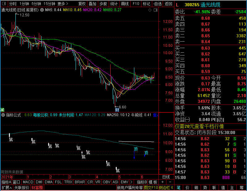The width and height of the screenshot is (247, 191).
Task: Click the 6.60 low price label
Action: click(x=122, y=107)
